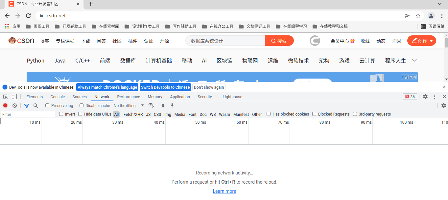Toggle the device toolbar icon

coord(14,97)
